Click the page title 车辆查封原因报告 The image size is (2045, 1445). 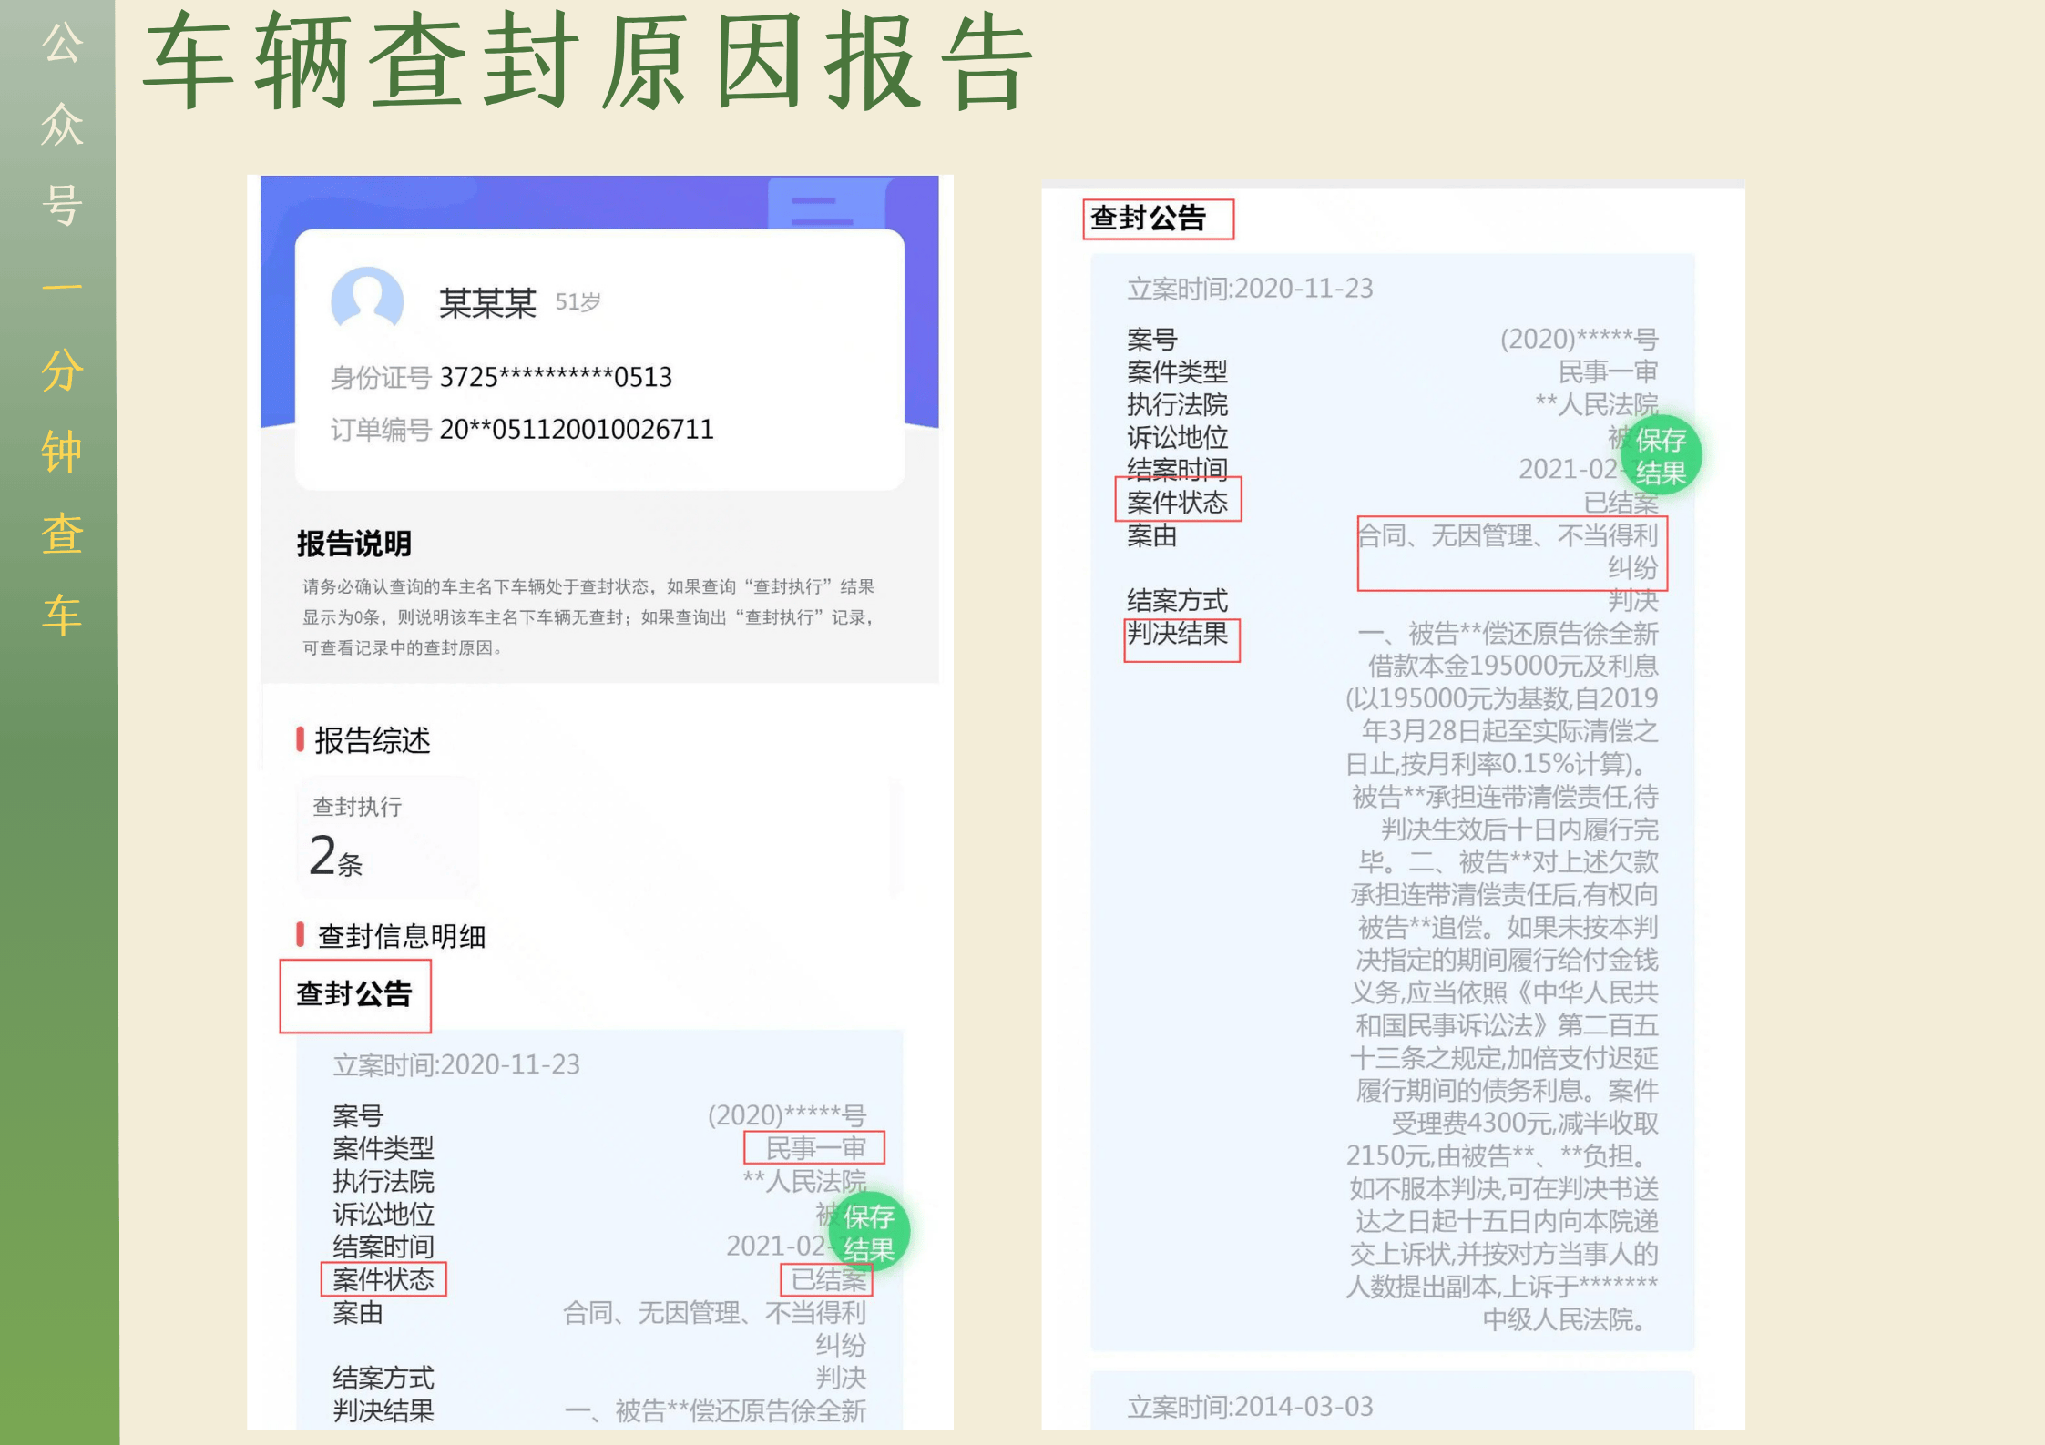(x=588, y=62)
